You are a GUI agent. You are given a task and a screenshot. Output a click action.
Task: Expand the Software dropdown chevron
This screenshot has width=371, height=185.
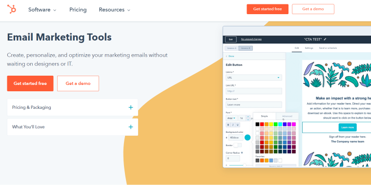pyautogui.click(x=55, y=10)
